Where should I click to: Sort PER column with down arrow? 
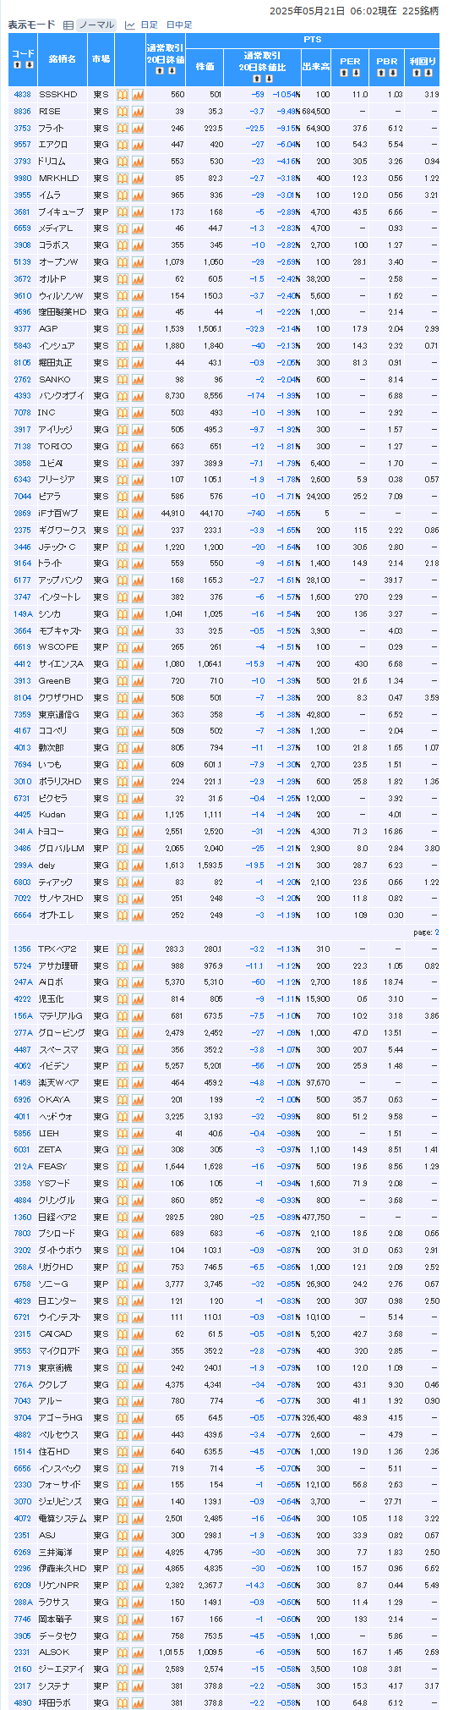pos(356,72)
